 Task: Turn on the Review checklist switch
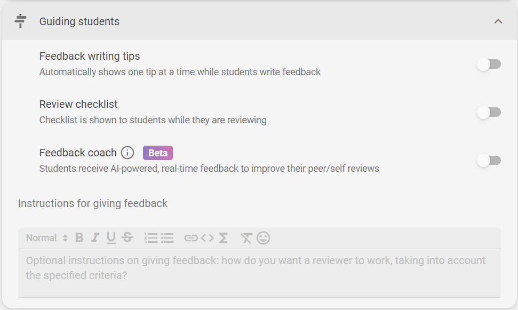[489, 113]
